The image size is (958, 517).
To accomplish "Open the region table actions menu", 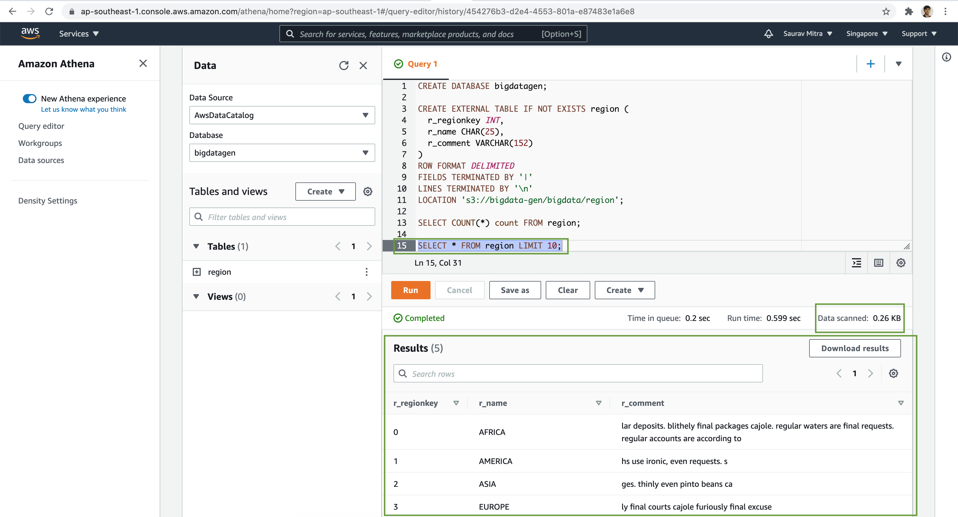I will pos(367,272).
